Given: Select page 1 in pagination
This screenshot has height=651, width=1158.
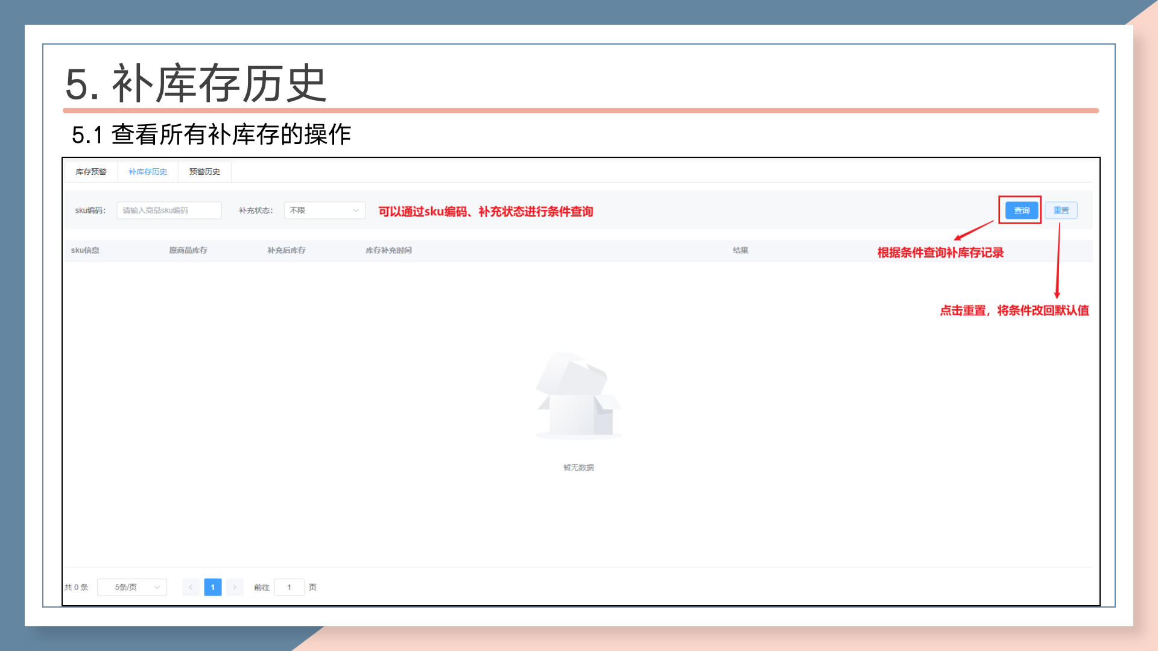Looking at the screenshot, I should (213, 587).
